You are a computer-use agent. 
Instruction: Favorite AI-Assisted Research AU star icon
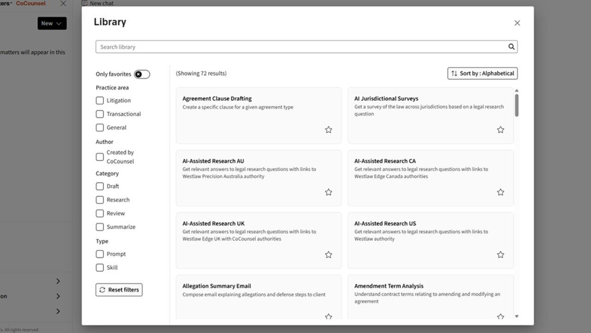coord(328,192)
